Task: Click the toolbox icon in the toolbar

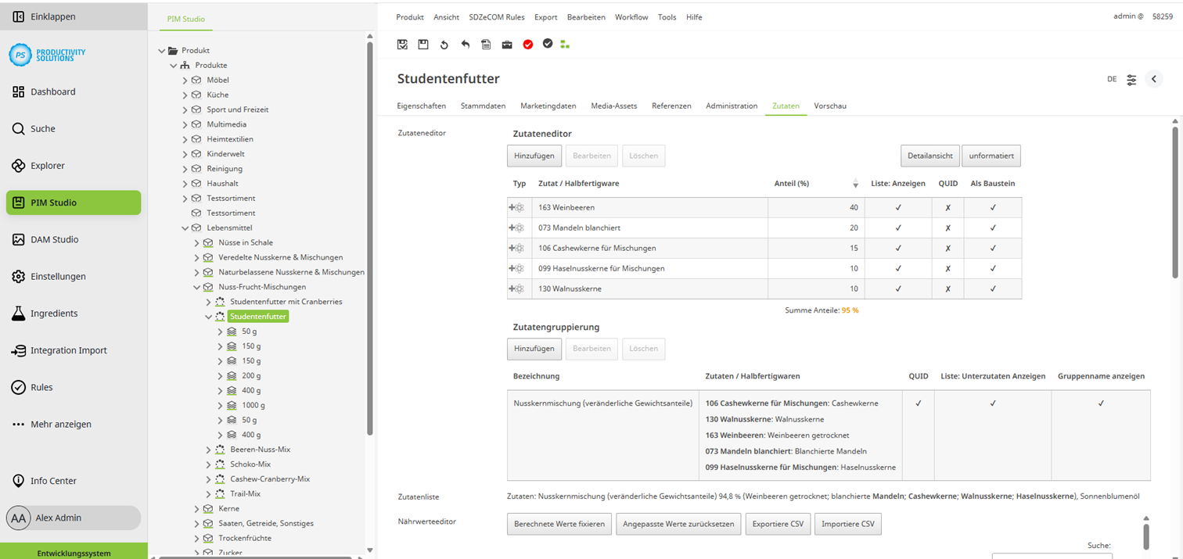Action: pos(507,45)
